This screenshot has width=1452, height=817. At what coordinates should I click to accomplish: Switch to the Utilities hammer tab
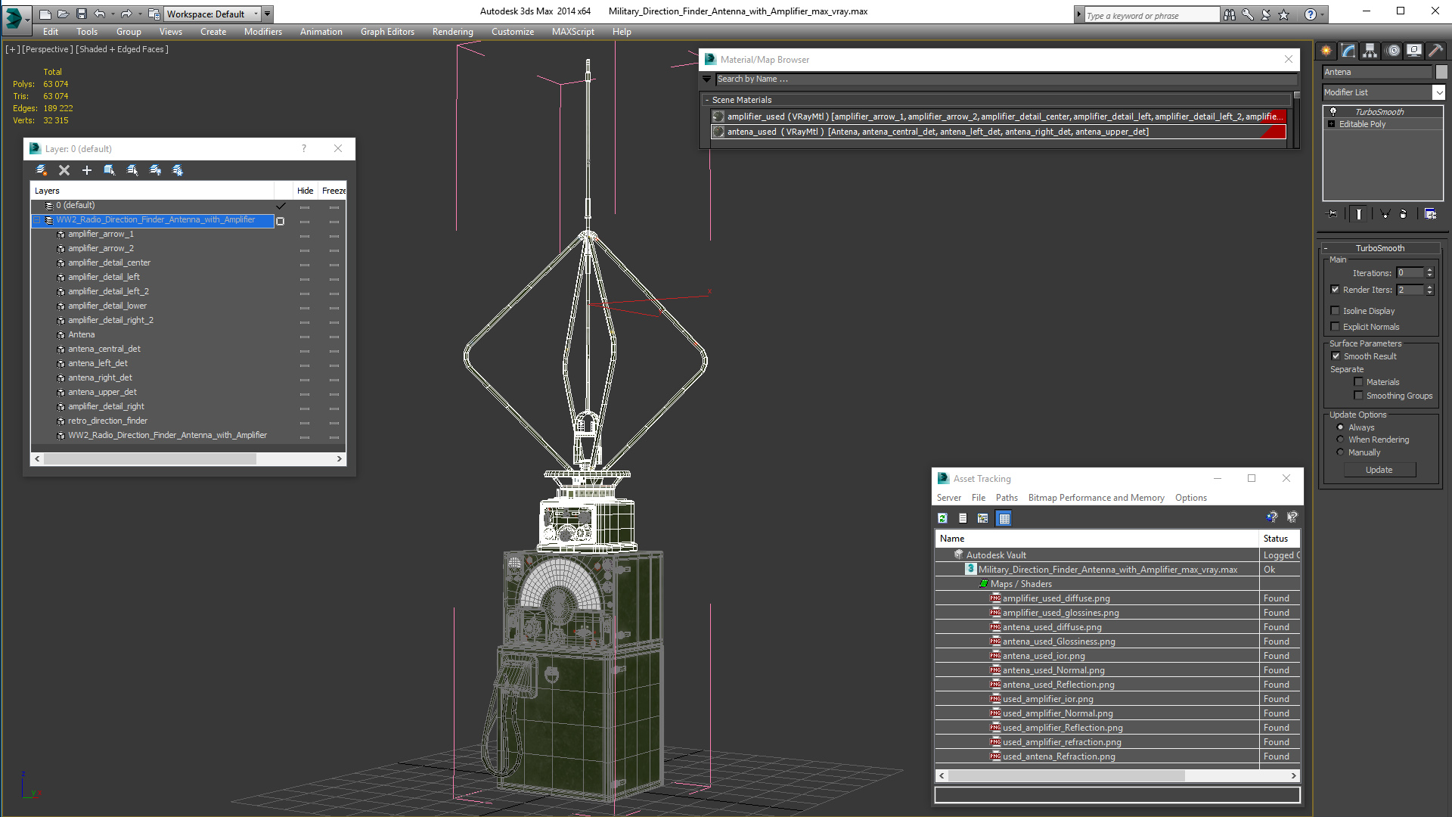pyautogui.click(x=1435, y=51)
